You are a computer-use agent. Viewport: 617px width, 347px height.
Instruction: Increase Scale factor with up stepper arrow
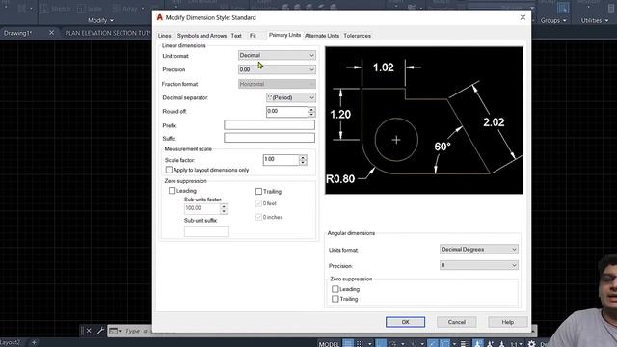click(x=303, y=157)
